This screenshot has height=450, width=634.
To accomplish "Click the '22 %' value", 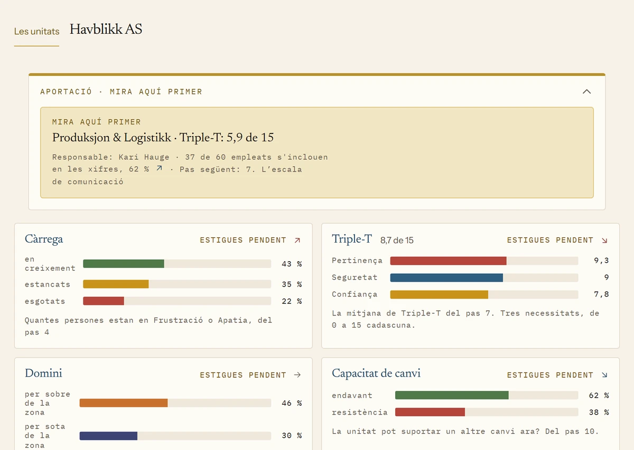I will pyautogui.click(x=292, y=301).
